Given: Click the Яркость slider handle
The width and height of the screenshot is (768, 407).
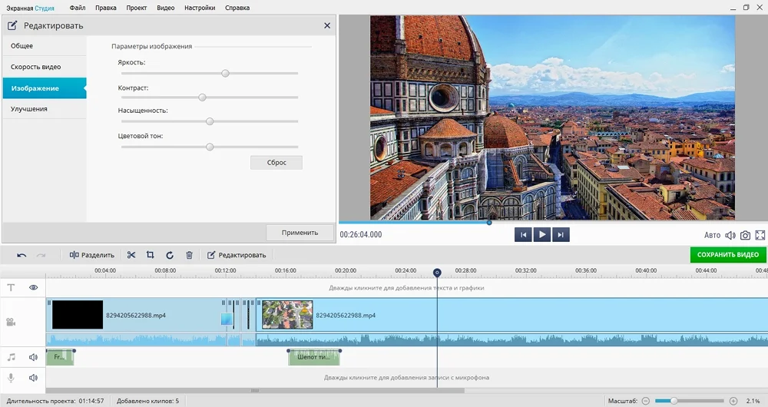Looking at the screenshot, I should (225, 74).
